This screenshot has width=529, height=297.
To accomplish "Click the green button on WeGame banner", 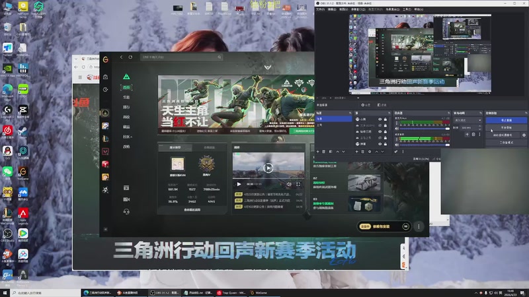I will tap(302, 131).
